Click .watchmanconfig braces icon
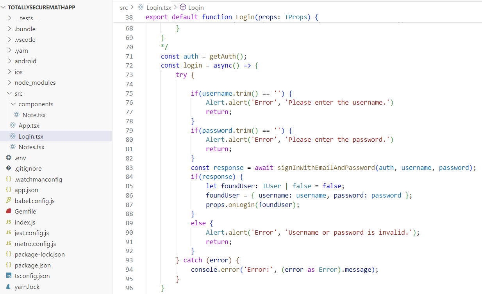This screenshot has height=294, width=482. [9, 179]
